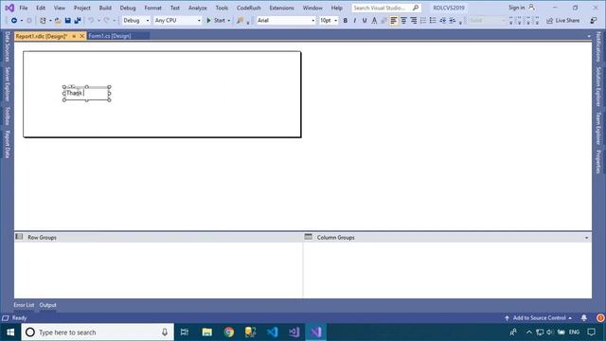The height and width of the screenshot is (341, 606).
Task: Increase the text indent
Action: pos(453,21)
